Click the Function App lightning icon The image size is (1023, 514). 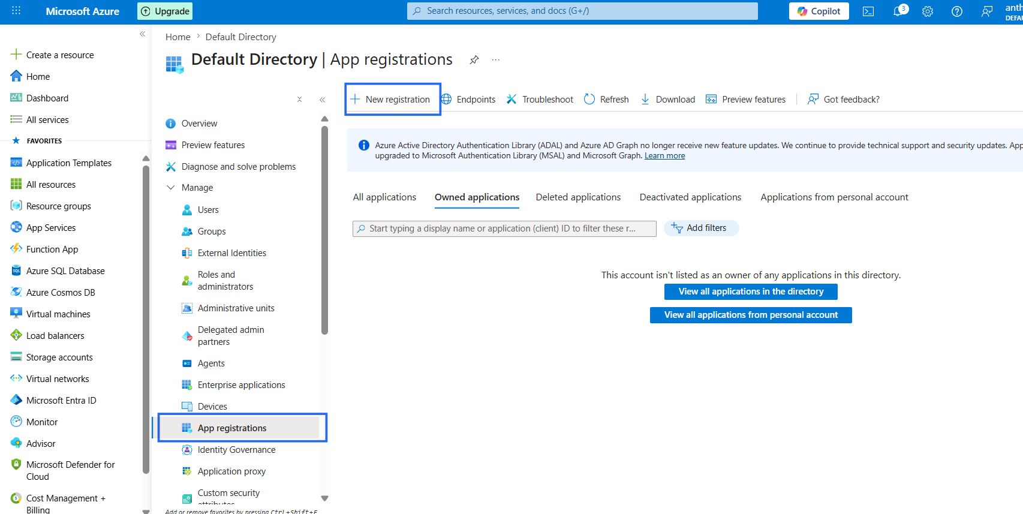(x=16, y=249)
